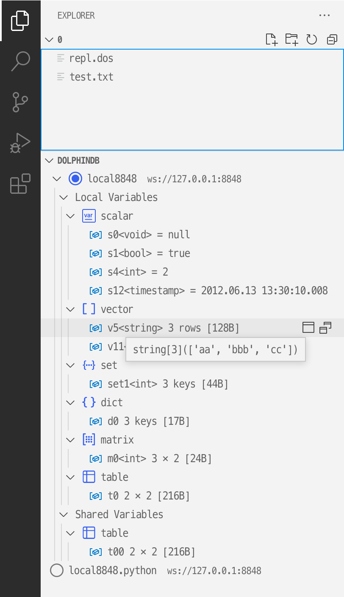Inspect v5 variable in panel icon
This screenshot has width=344, height=597.
[308, 327]
